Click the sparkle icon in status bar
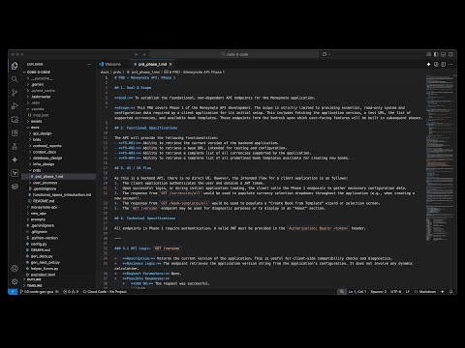Viewport: 465px width, 348px height. pos(443,292)
